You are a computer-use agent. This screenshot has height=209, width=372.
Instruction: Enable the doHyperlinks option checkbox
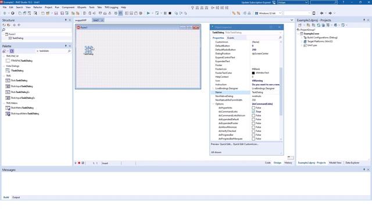click(x=253, y=108)
